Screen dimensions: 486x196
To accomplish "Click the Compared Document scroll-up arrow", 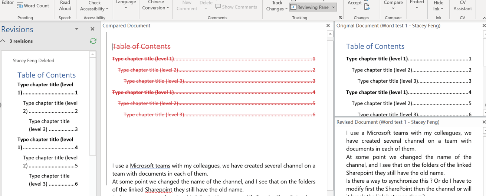I will 330,34.
